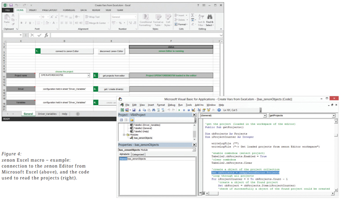The height and width of the screenshot is (200, 342).
Task: Click the Save icon in VBA toolbar
Action: (134, 110)
